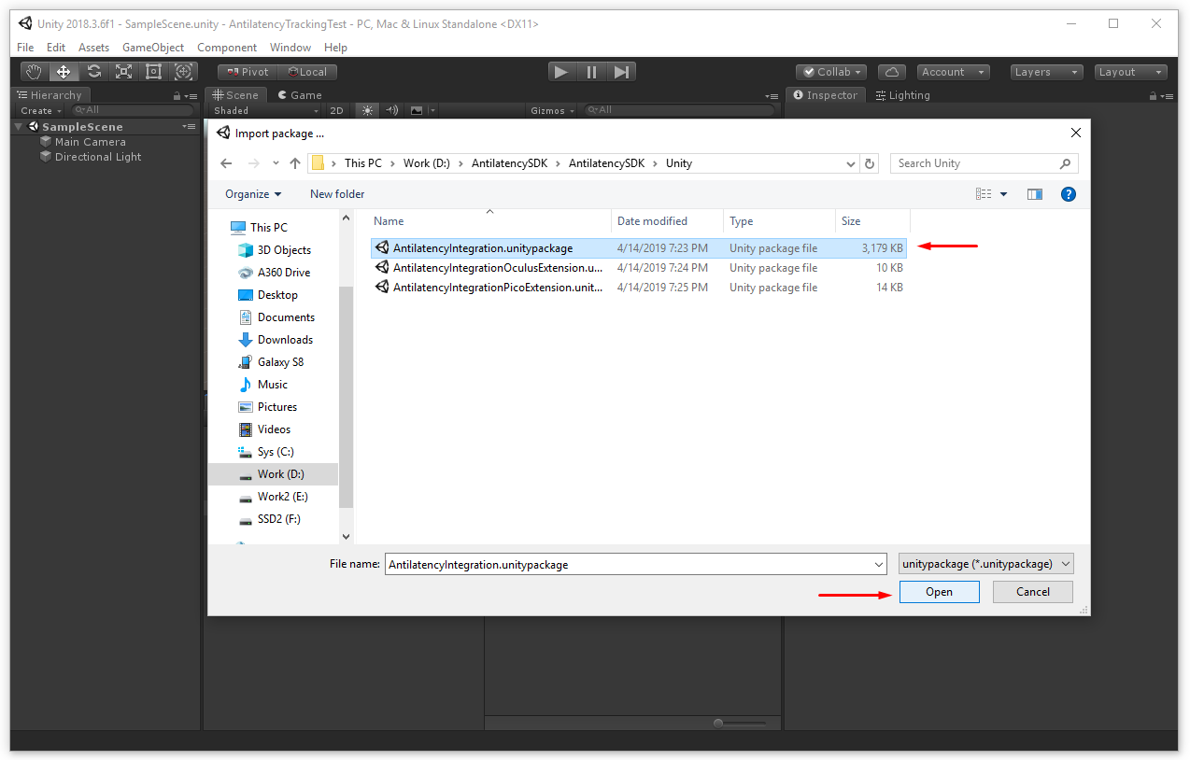Toggle scene lighting sun icon
Image resolution: width=1190 pixels, height=760 pixels.
pyautogui.click(x=367, y=110)
